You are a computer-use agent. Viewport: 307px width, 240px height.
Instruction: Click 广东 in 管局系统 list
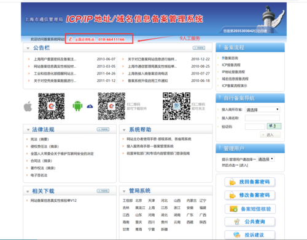[x=190, y=215]
